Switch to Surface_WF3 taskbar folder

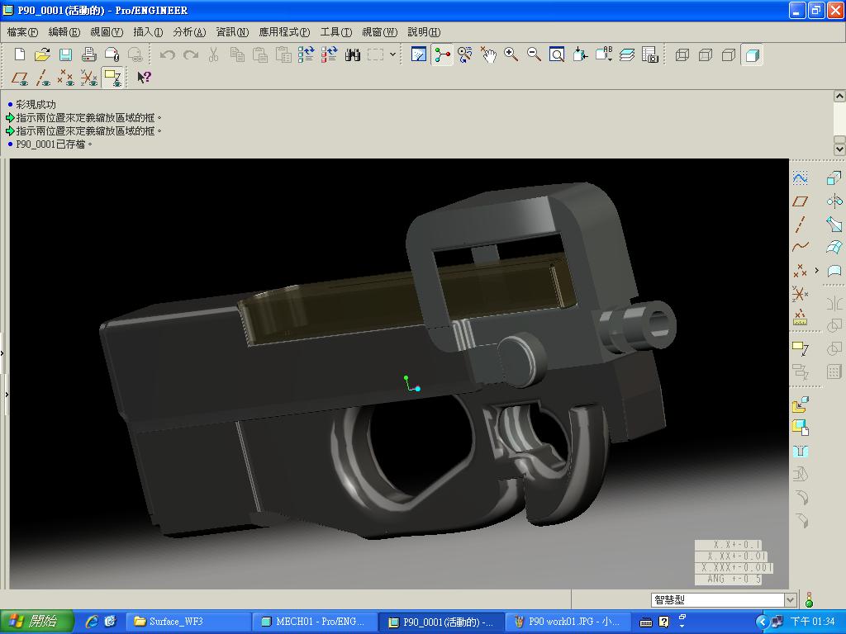point(188,622)
